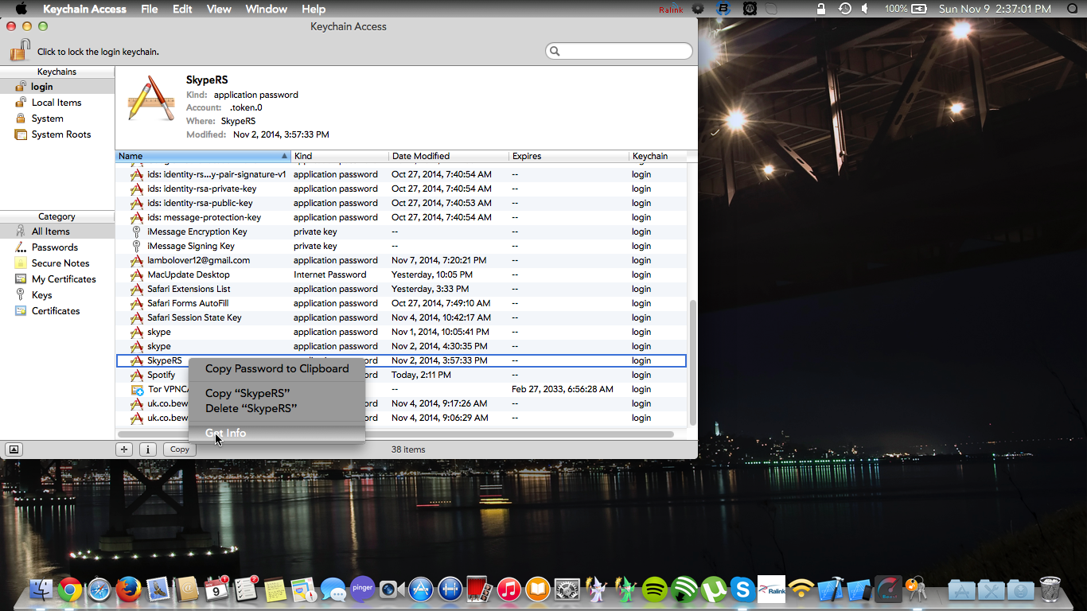This screenshot has width=1087, height=611.
Task: Open the Apple menu
Action: pyautogui.click(x=21, y=9)
